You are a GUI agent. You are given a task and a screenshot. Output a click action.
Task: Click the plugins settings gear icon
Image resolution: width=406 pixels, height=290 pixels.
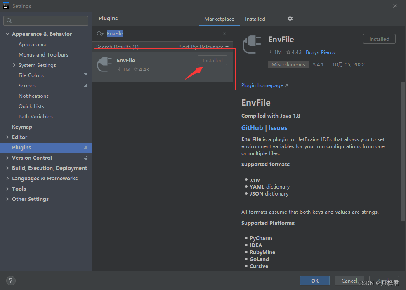(x=290, y=19)
